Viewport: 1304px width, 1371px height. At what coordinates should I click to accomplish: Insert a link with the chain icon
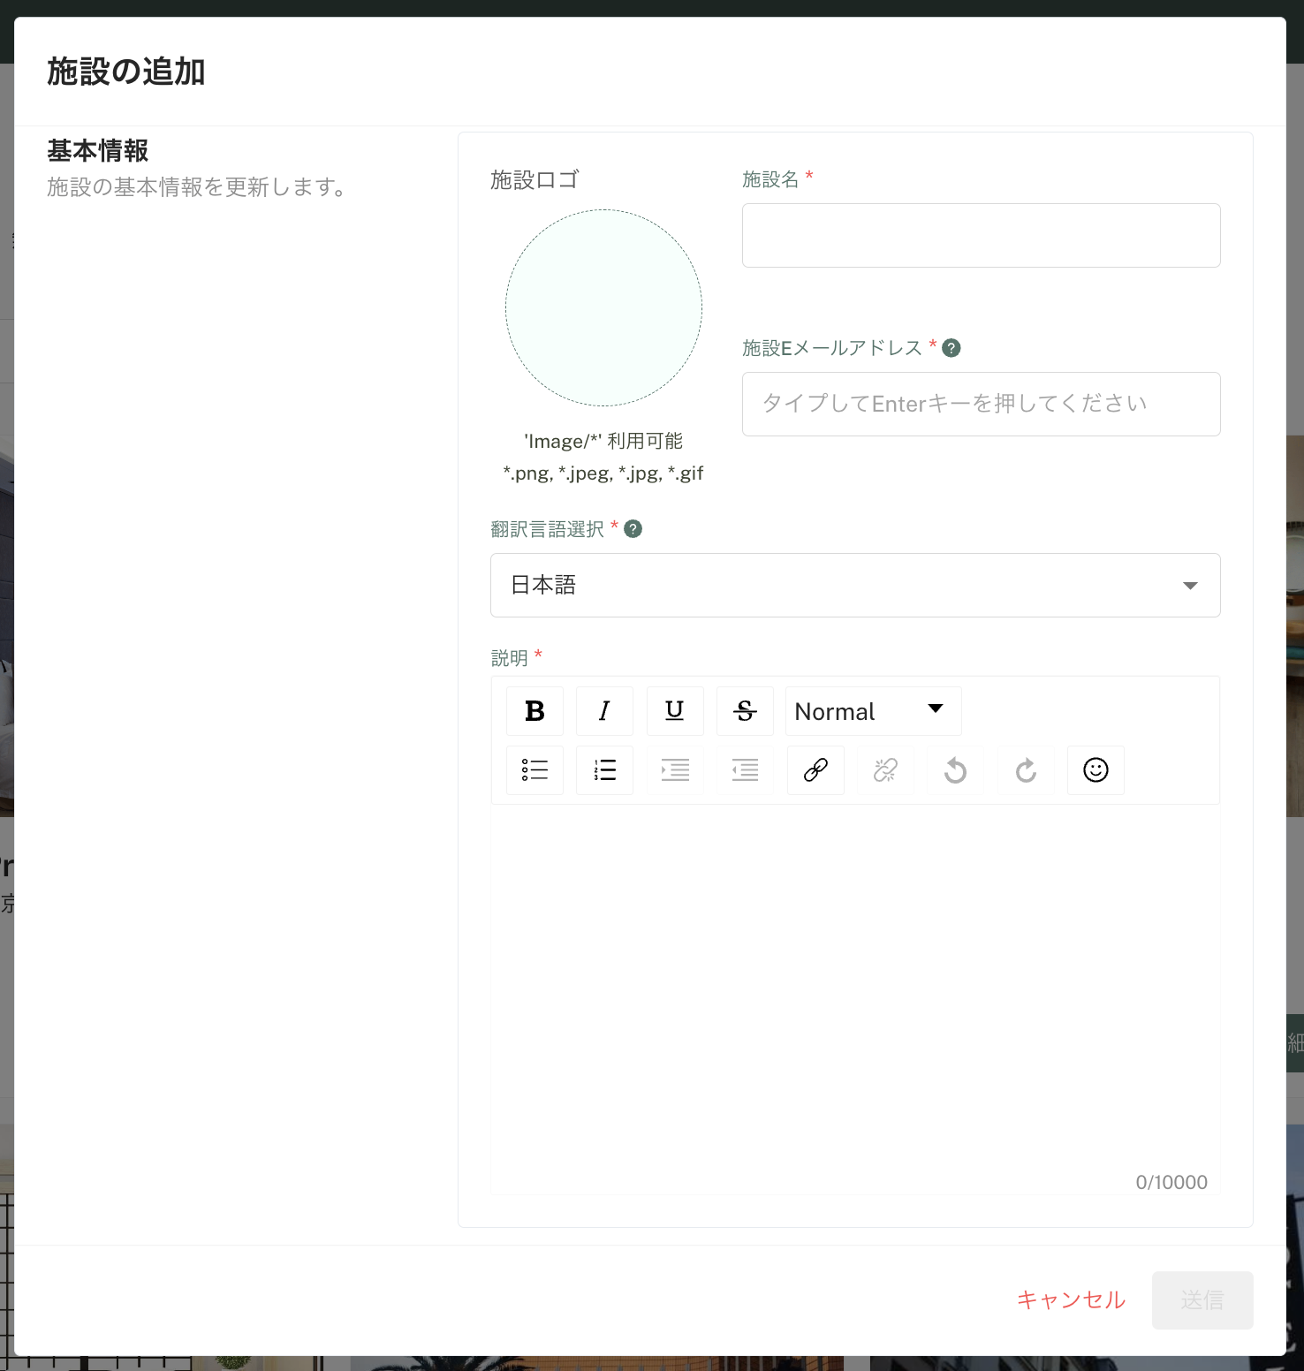(x=815, y=770)
